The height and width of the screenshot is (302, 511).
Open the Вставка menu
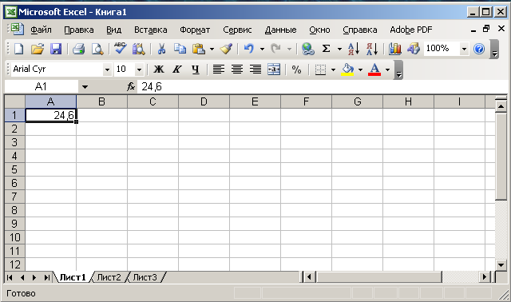[x=151, y=30]
